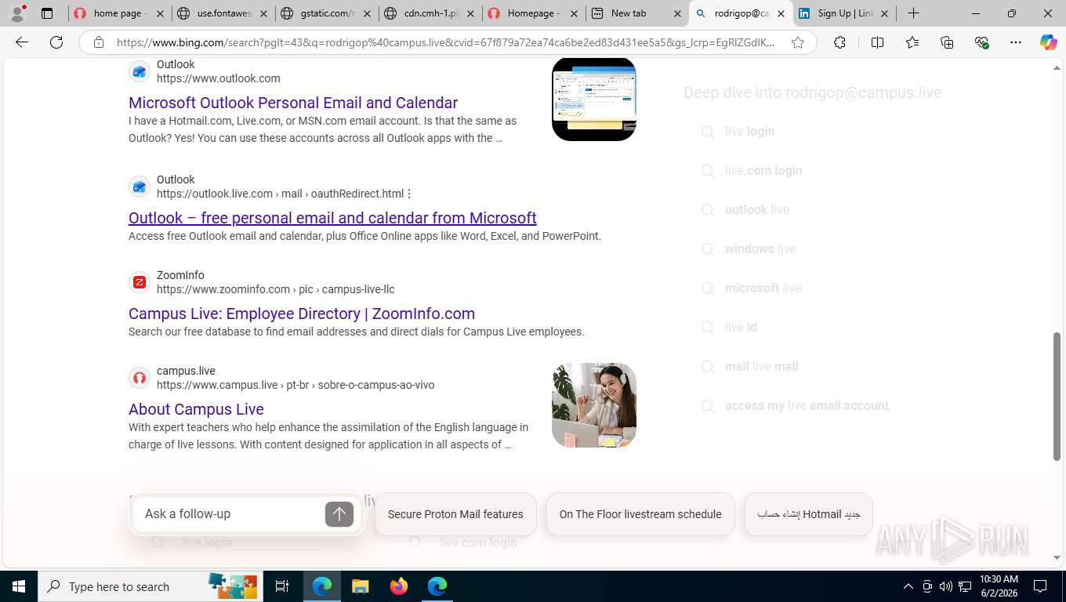Open Microsoft Outlook Personal Email and Calendar
Viewport: 1066px width, 602px height.
coord(293,103)
